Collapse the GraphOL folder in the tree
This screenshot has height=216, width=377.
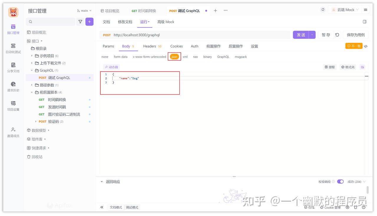32,70
